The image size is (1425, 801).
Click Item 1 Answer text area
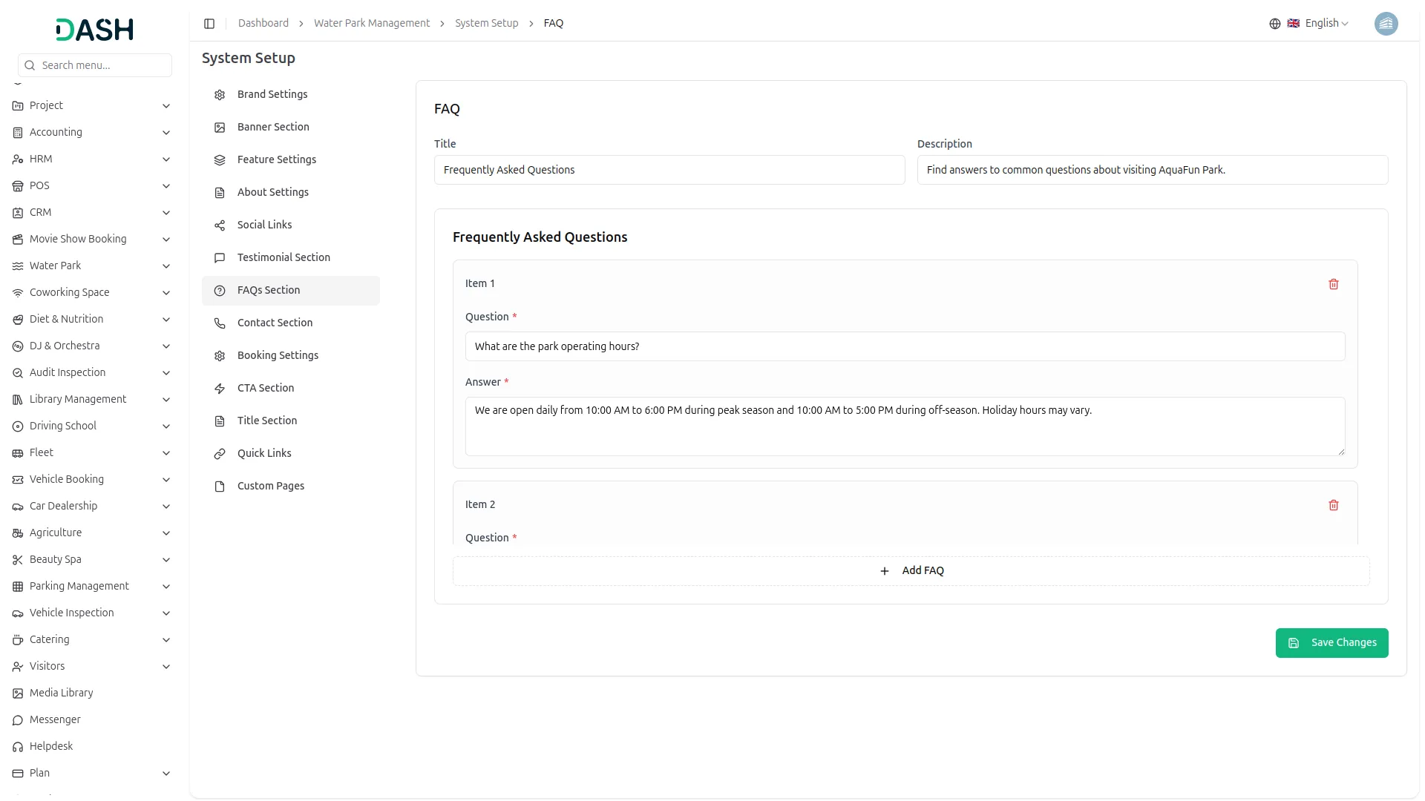905,426
